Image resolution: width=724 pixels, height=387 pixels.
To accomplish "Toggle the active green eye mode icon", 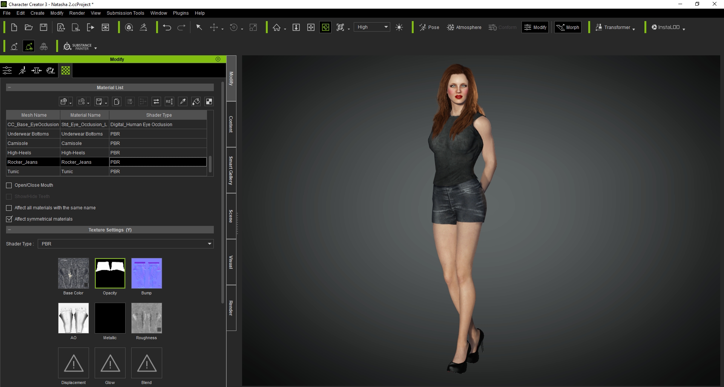I will tap(29, 46).
